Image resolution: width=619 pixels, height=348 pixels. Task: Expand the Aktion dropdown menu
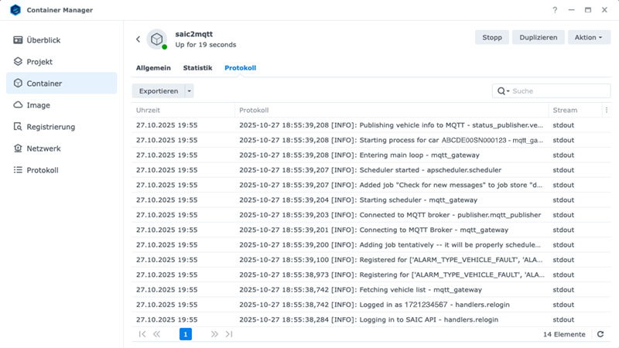(588, 37)
